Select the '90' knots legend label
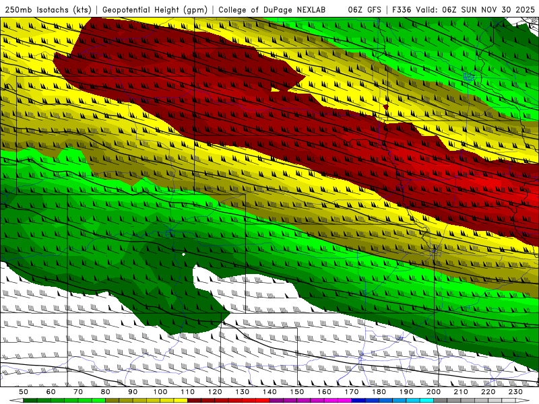Viewport: 539px width, 404px height. click(x=133, y=392)
